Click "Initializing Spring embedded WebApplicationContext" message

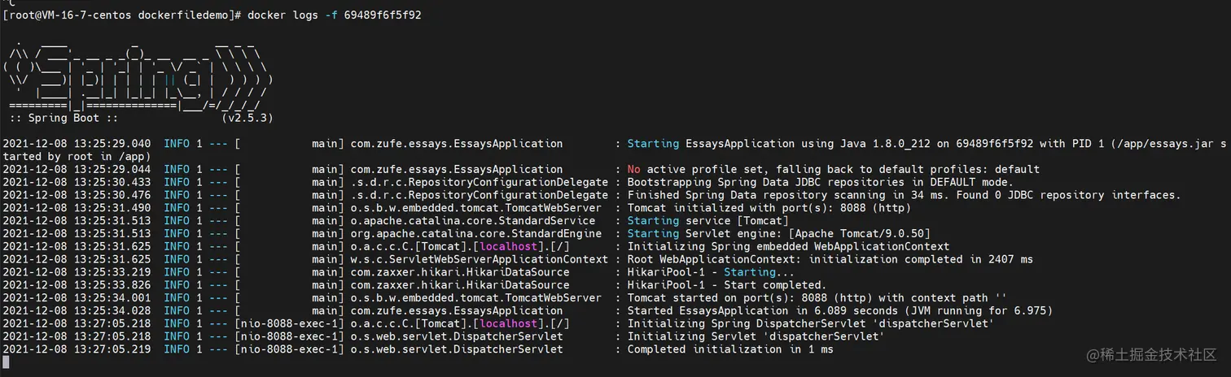point(788,246)
